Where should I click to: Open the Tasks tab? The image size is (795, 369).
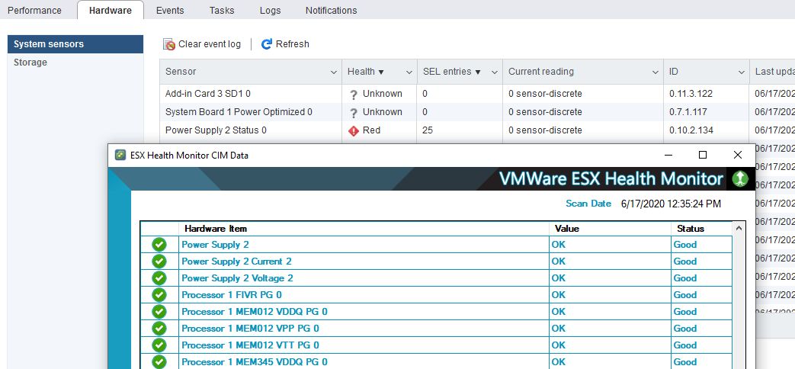tap(222, 10)
